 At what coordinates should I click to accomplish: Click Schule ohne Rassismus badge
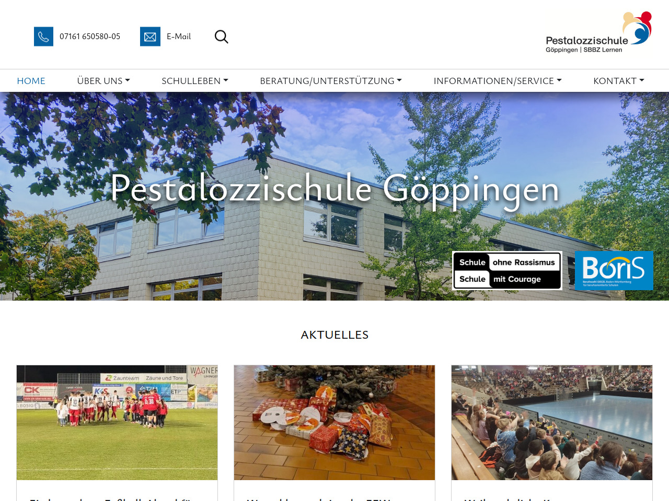tap(507, 270)
